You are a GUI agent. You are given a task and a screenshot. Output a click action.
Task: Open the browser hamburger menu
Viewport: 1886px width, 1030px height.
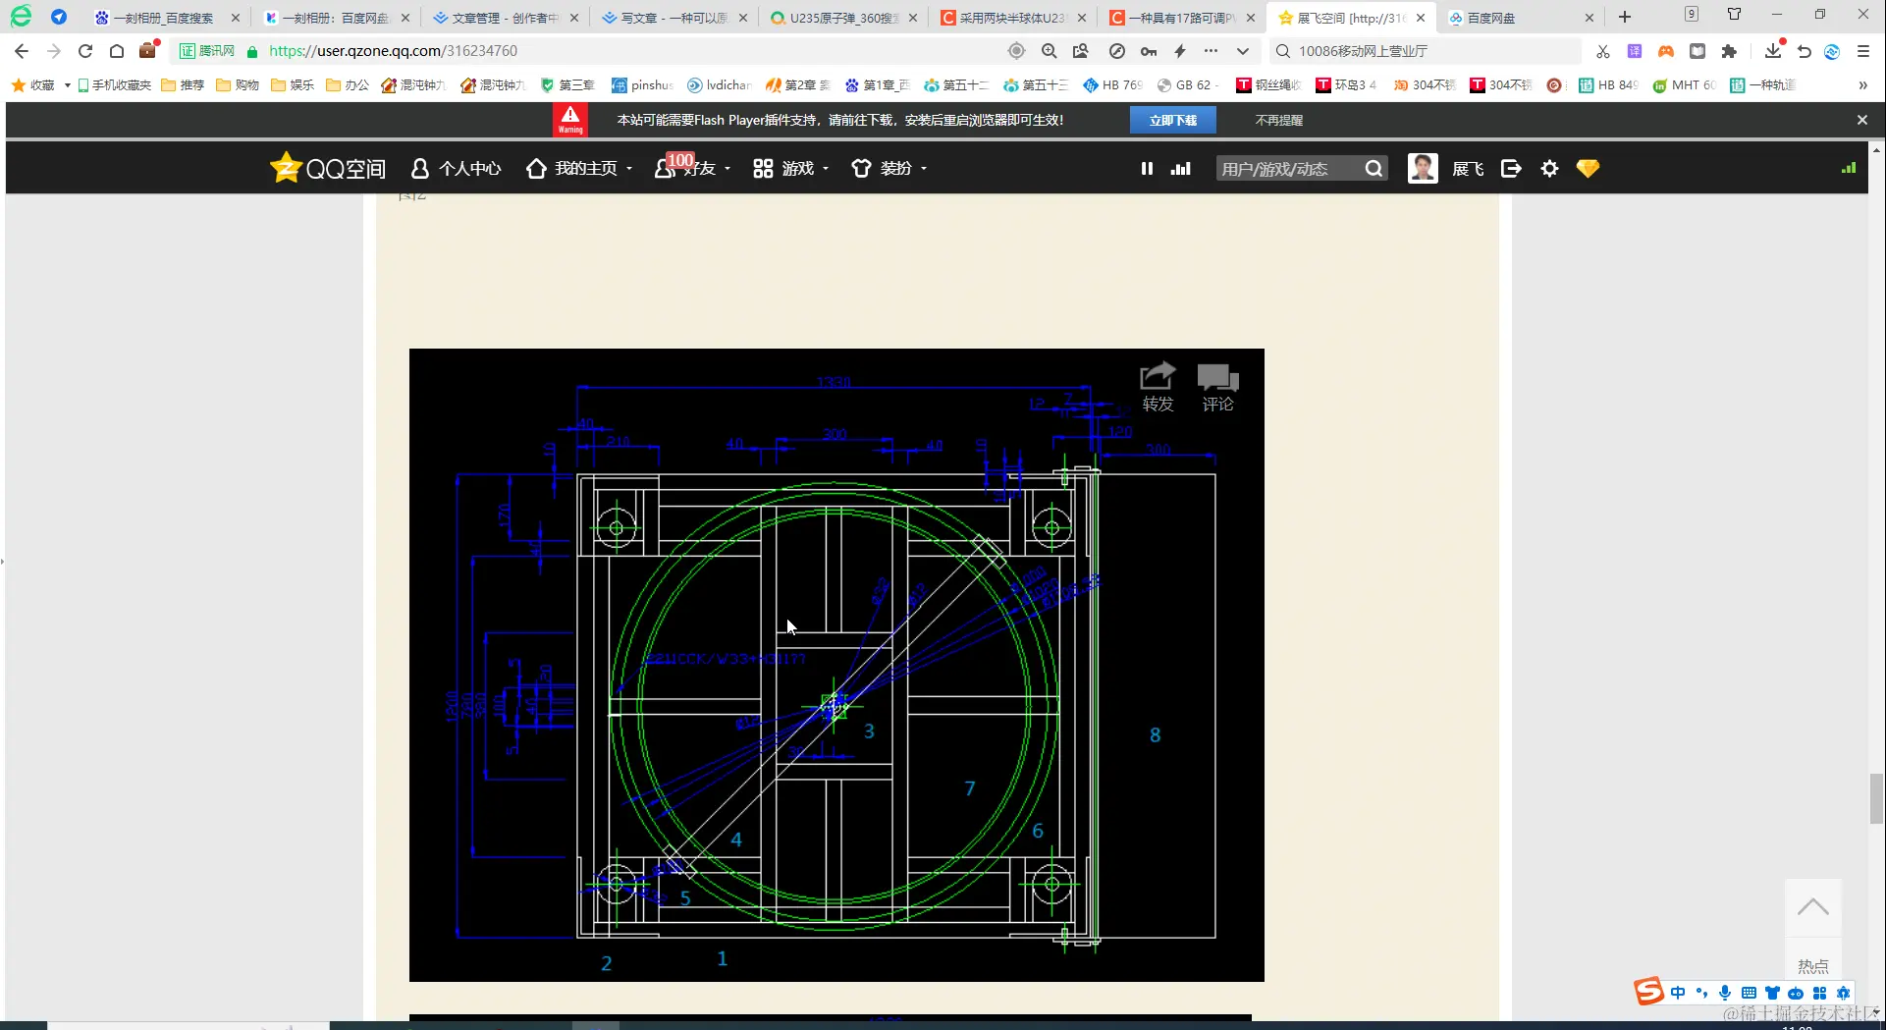click(1863, 51)
